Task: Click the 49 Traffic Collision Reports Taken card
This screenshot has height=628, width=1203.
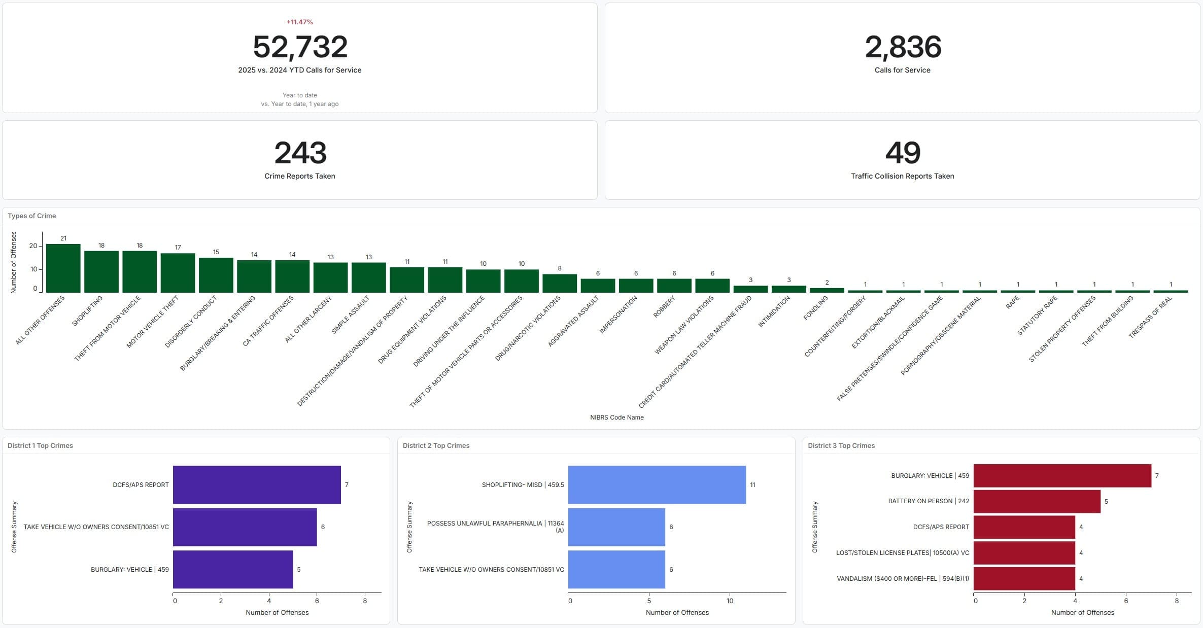Action: click(903, 160)
